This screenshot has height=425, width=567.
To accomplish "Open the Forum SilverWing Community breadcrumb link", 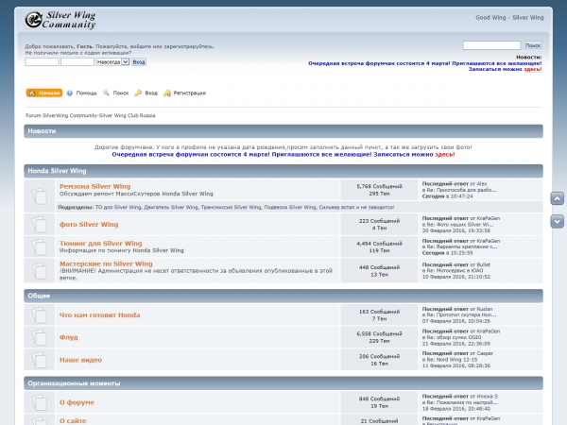I will [x=91, y=115].
